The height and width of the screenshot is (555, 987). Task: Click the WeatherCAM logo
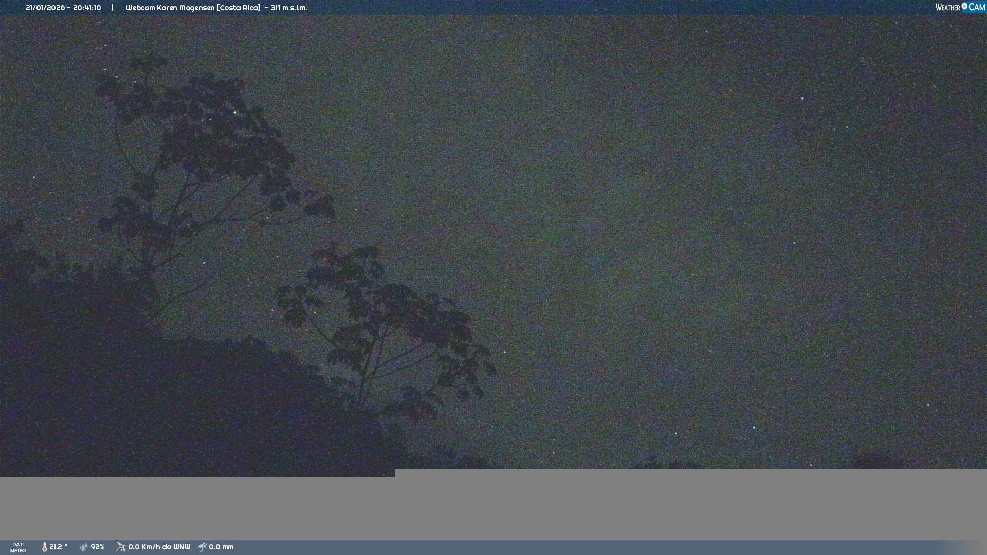[960, 7]
